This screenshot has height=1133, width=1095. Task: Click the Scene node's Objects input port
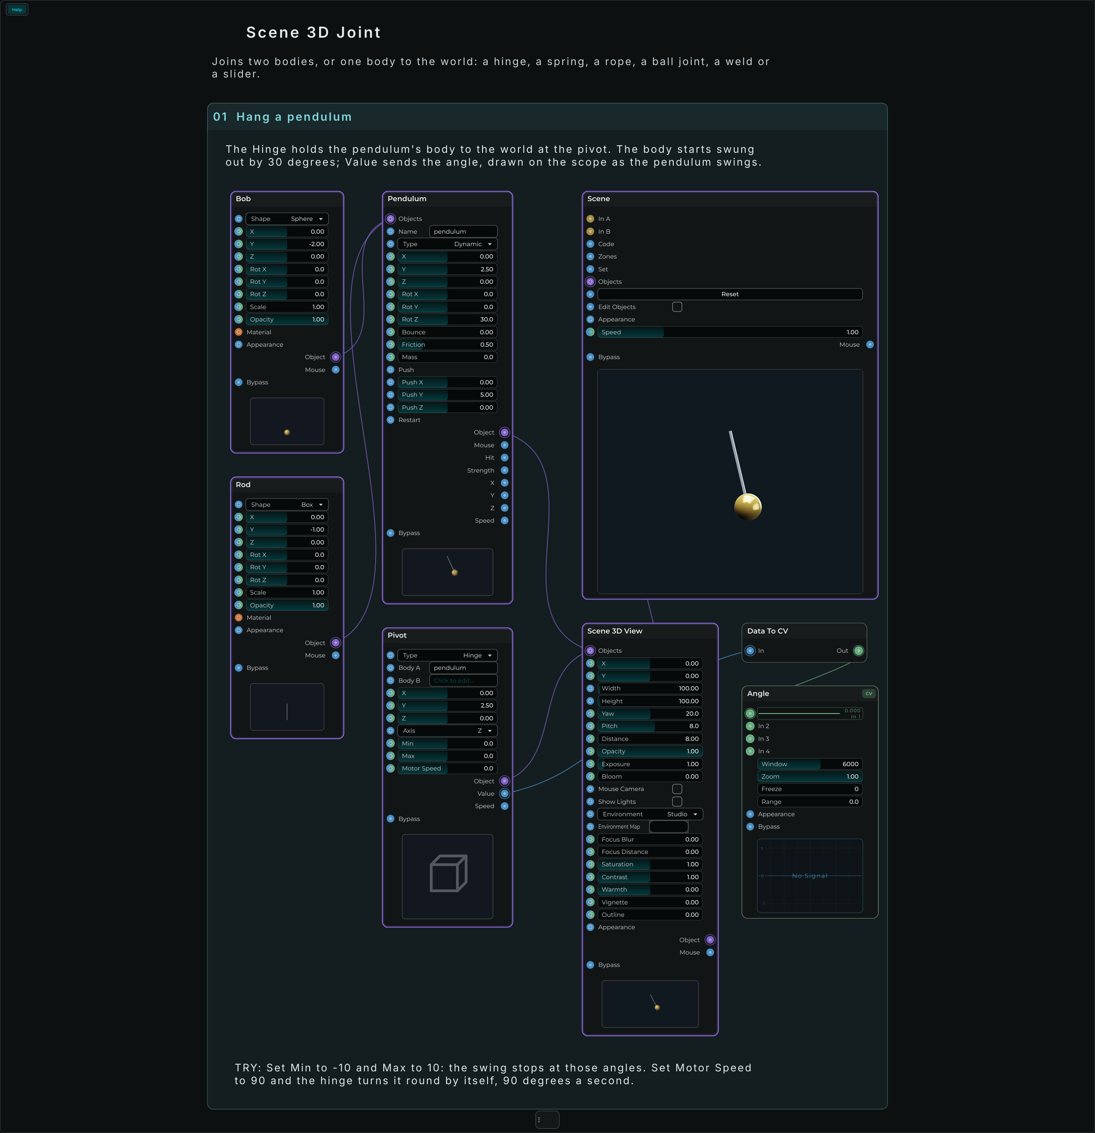pos(590,282)
